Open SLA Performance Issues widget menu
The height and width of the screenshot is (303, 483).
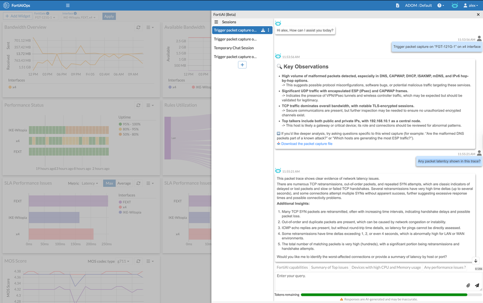point(150,183)
